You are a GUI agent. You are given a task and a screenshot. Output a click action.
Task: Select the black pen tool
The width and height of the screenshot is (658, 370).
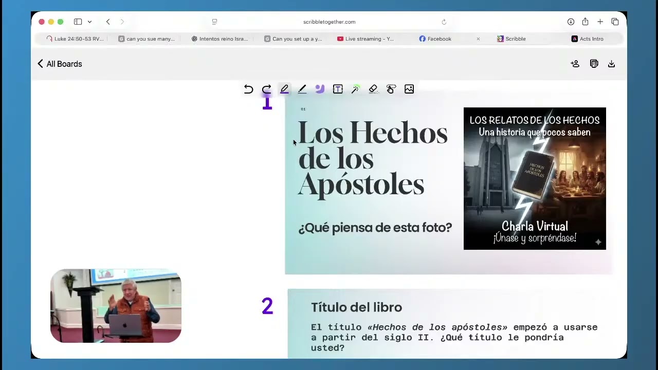[x=302, y=89]
